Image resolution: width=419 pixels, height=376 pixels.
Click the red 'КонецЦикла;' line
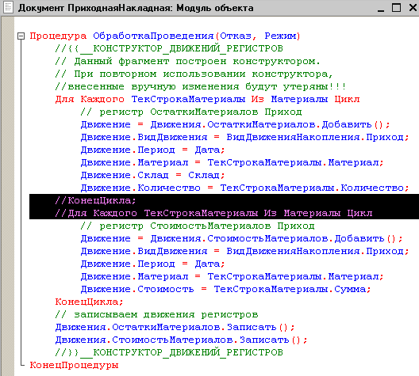(x=89, y=302)
